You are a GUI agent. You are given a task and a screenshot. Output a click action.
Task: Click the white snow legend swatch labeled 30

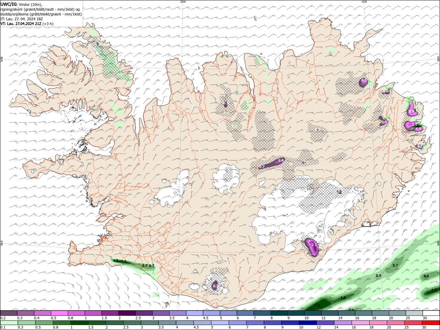coord(431,313)
